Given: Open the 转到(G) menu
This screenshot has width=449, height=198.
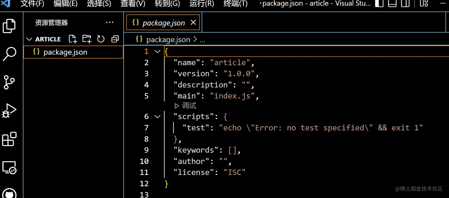Looking at the screenshot, I should pyautogui.click(x=167, y=4).
